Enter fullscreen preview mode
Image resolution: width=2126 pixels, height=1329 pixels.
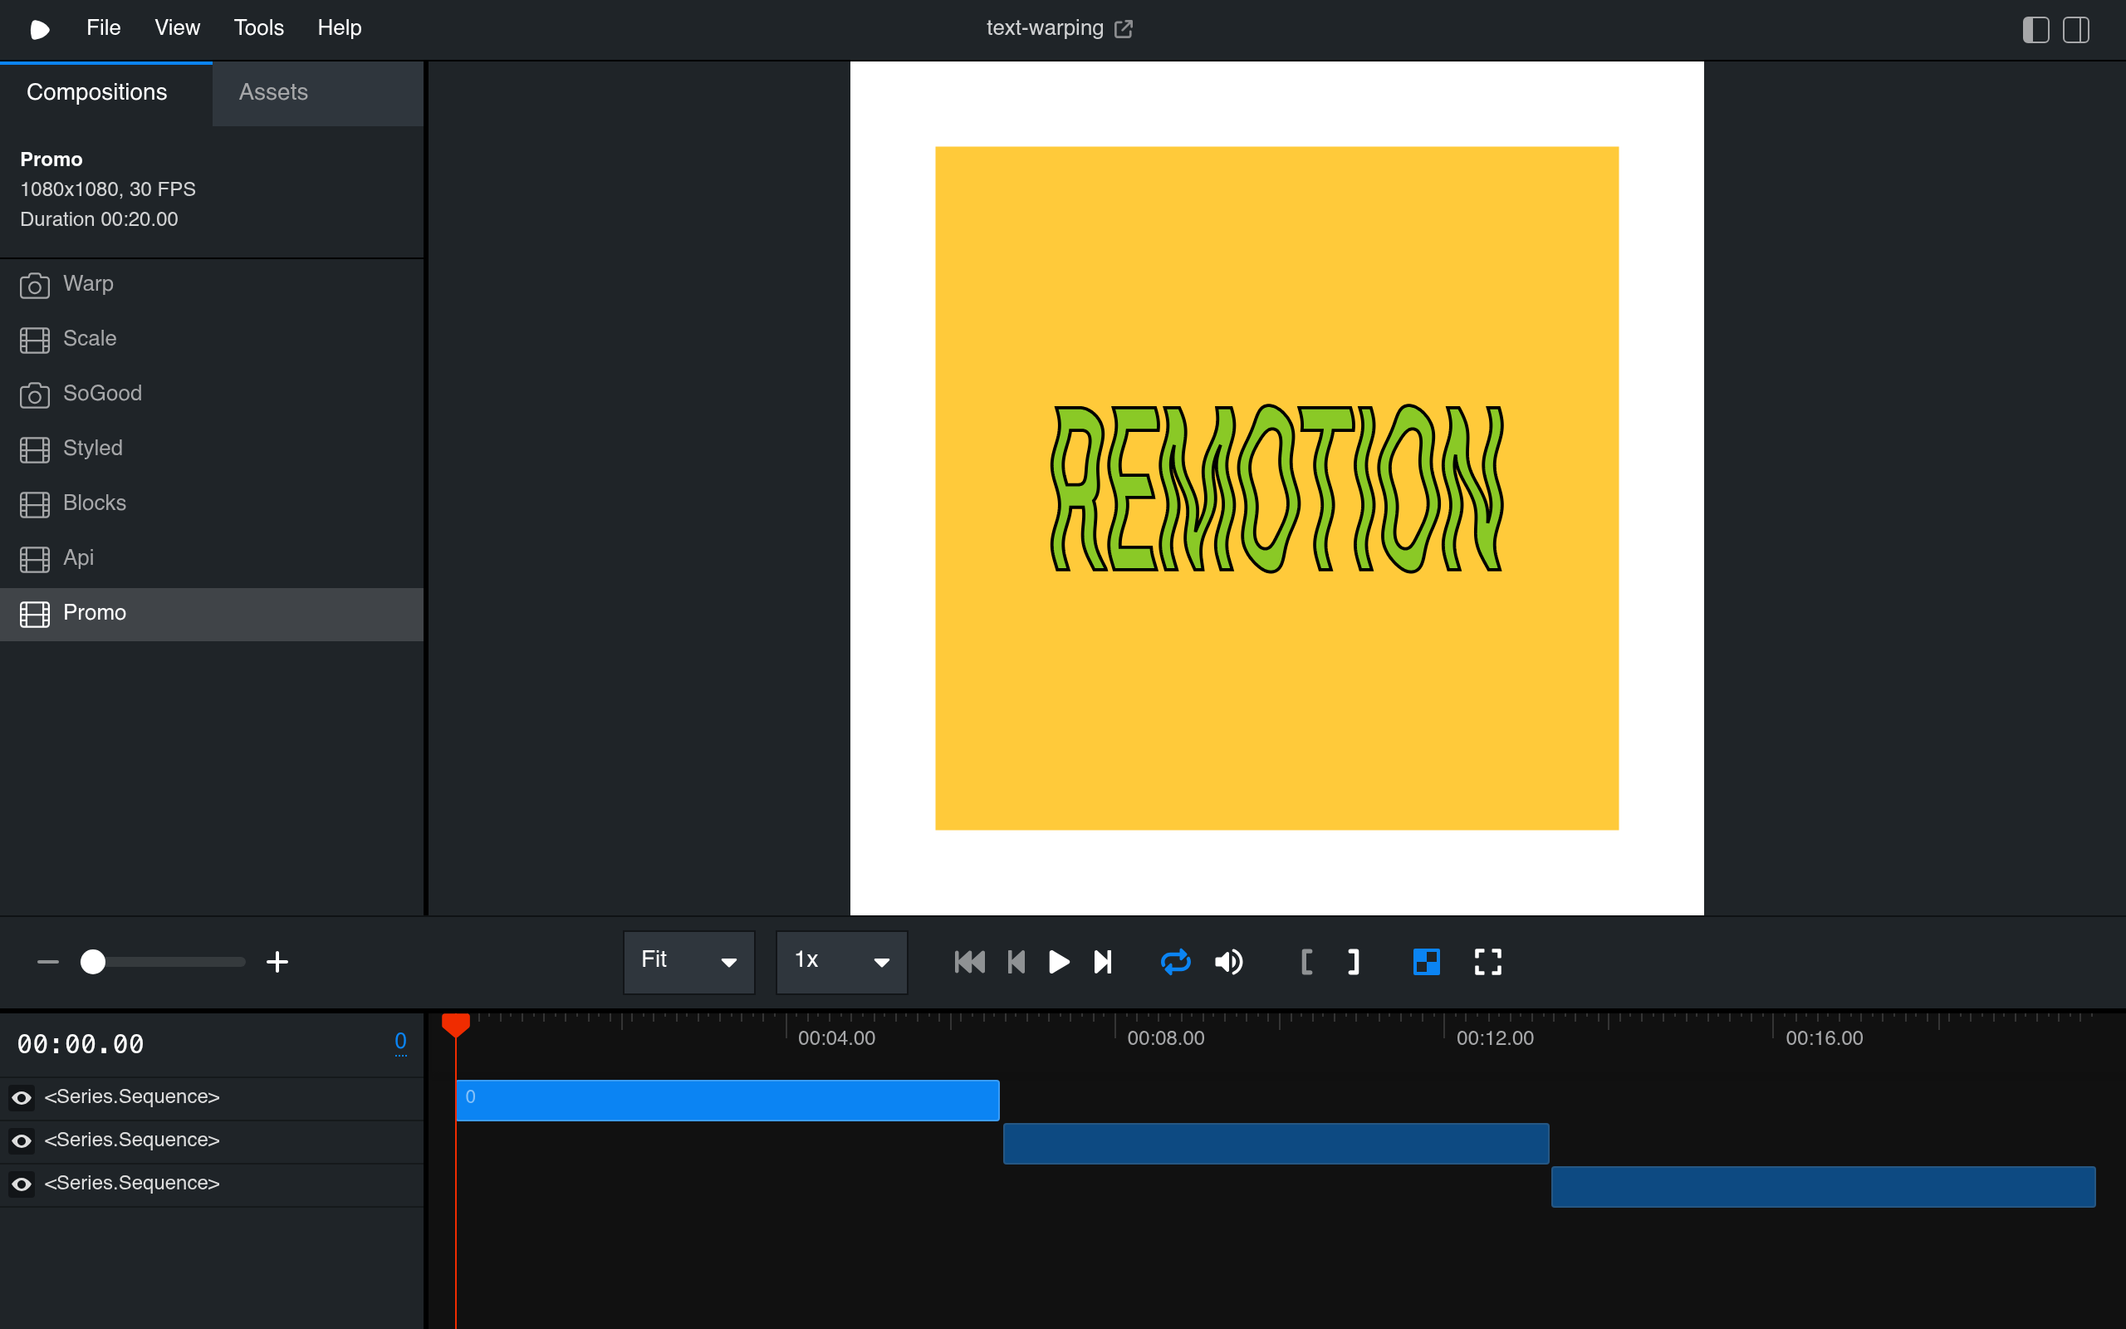coord(1488,963)
